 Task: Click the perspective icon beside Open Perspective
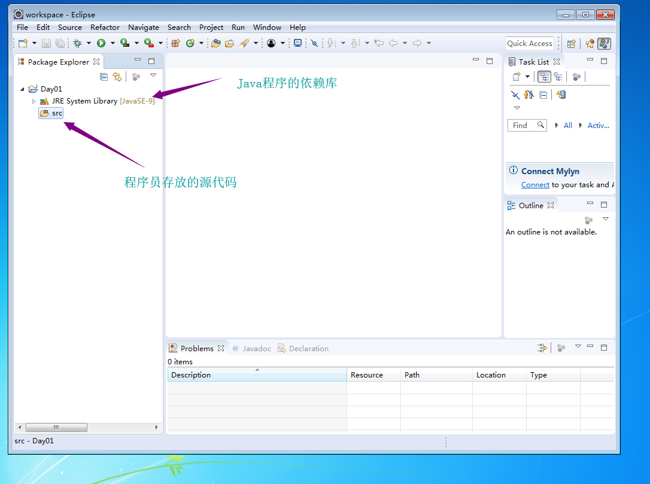click(590, 44)
